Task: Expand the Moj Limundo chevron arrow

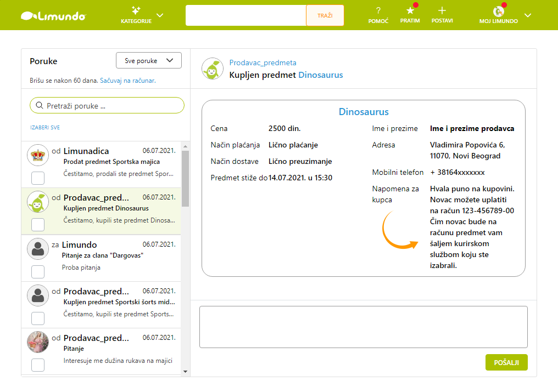Action: [x=528, y=15]
